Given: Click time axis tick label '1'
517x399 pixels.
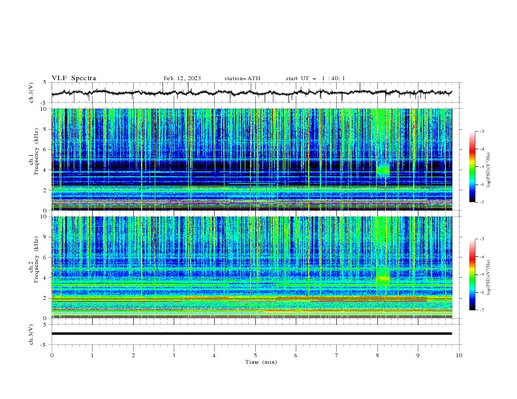Looking at the screenshot, I should click(92, 355).
